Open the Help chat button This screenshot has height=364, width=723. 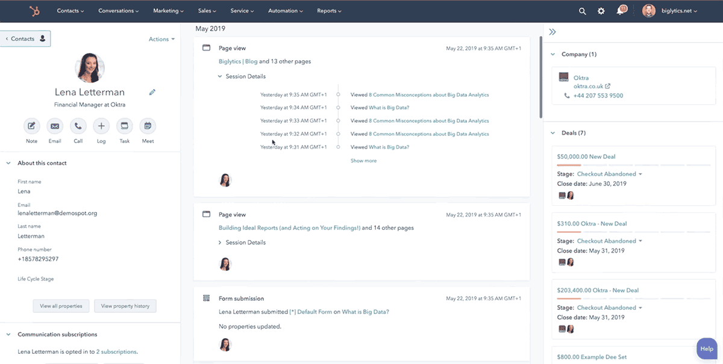click(707, 349)
